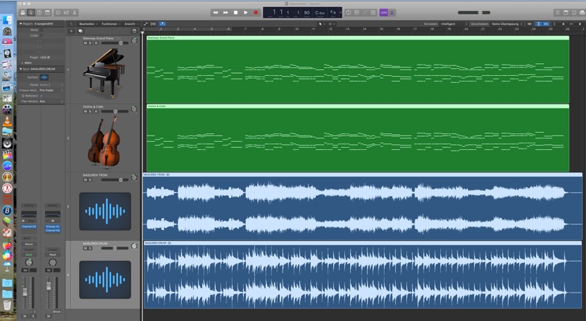Screen dimensions: 586x321
Task: Collapse the Region inspector triangle
Action: 21,24
